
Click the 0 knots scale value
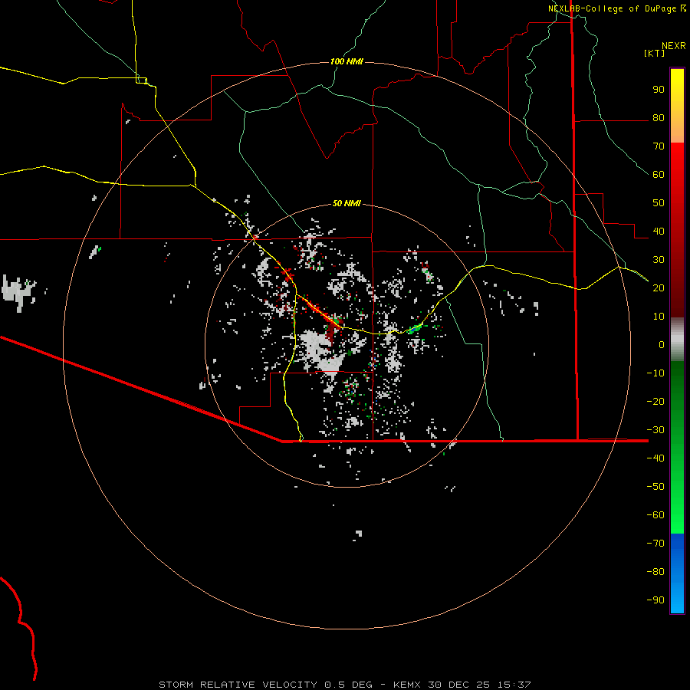point(662,345)
